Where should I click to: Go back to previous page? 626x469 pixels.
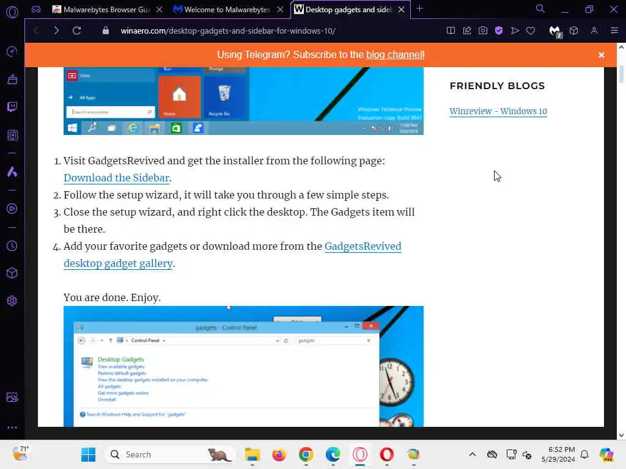pos(36,31)
